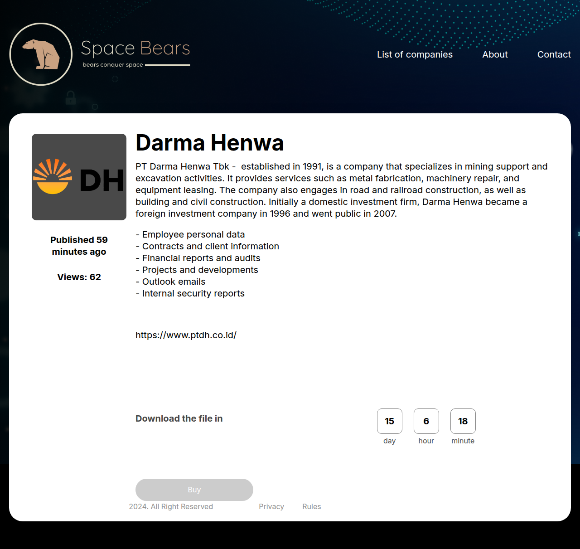The image size is (580, 549).
Task: Click the minute countdown box showing 18
Action: click(463, 421)
